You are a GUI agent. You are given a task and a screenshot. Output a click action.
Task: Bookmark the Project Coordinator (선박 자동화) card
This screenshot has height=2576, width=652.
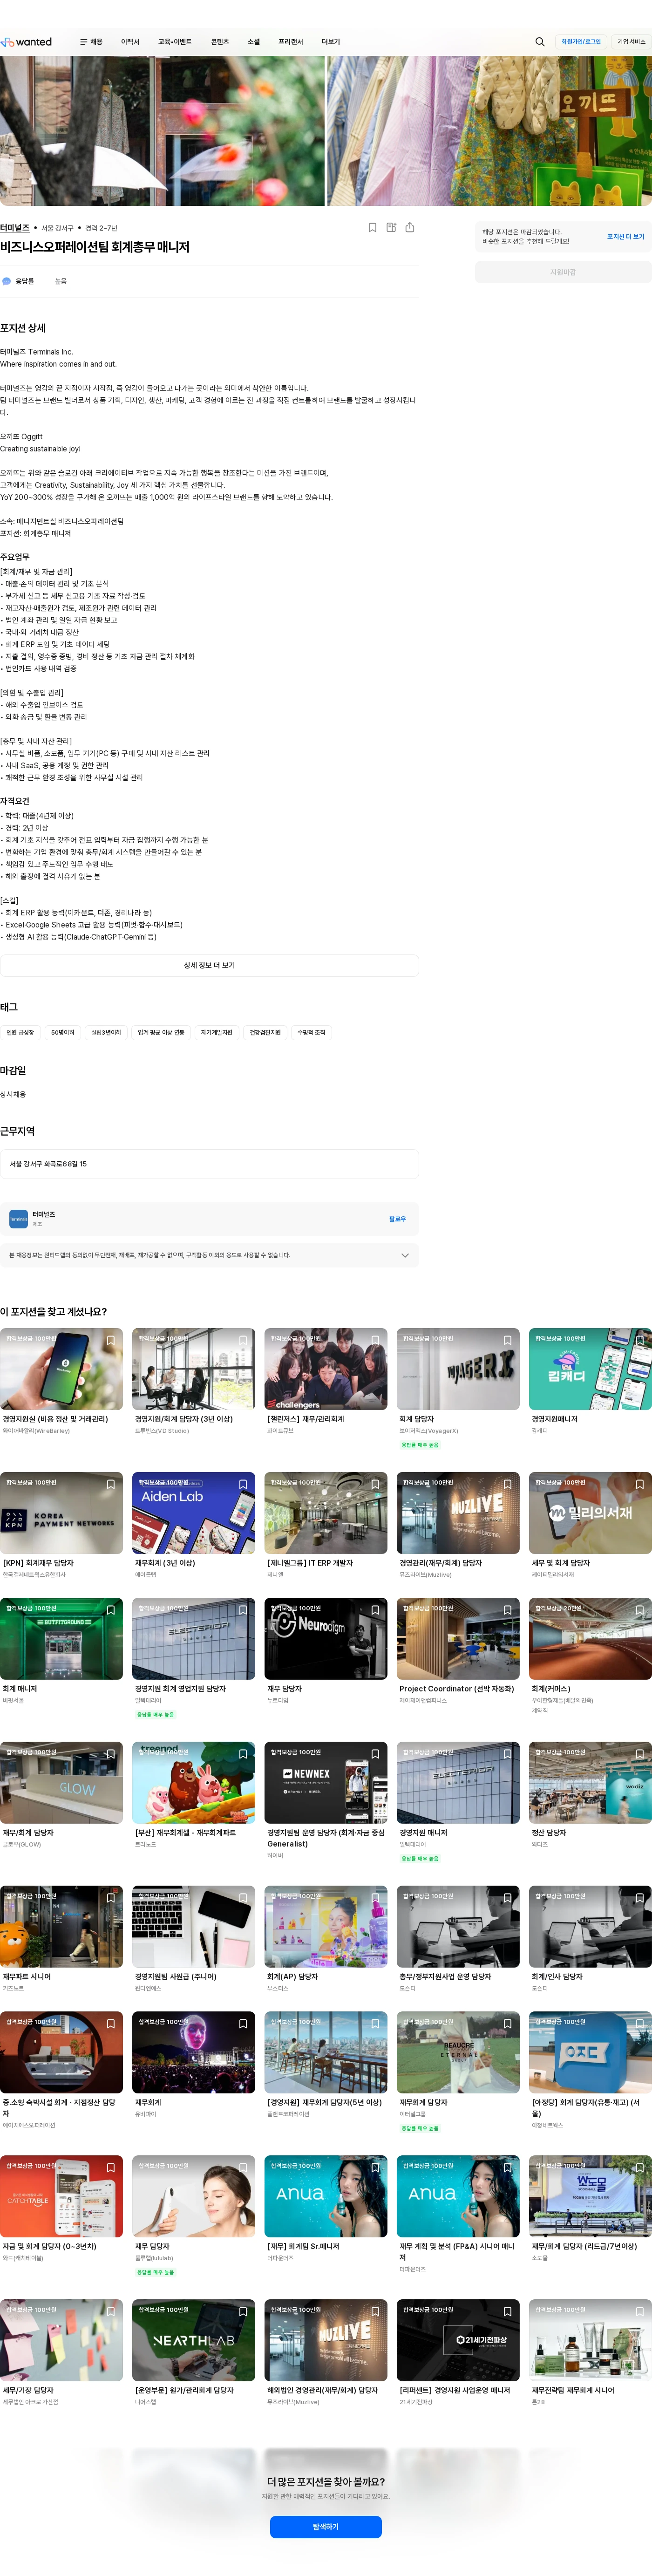(x=507, y=1611)
